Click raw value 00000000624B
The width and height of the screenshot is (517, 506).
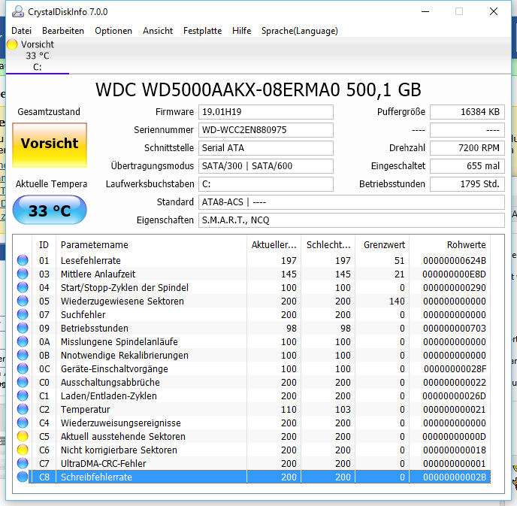[x=455, y=261]
